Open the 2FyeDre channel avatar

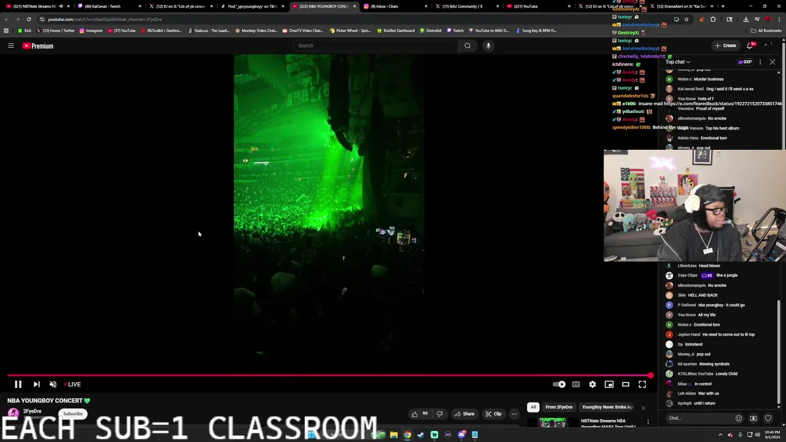[x=13, y=413]
